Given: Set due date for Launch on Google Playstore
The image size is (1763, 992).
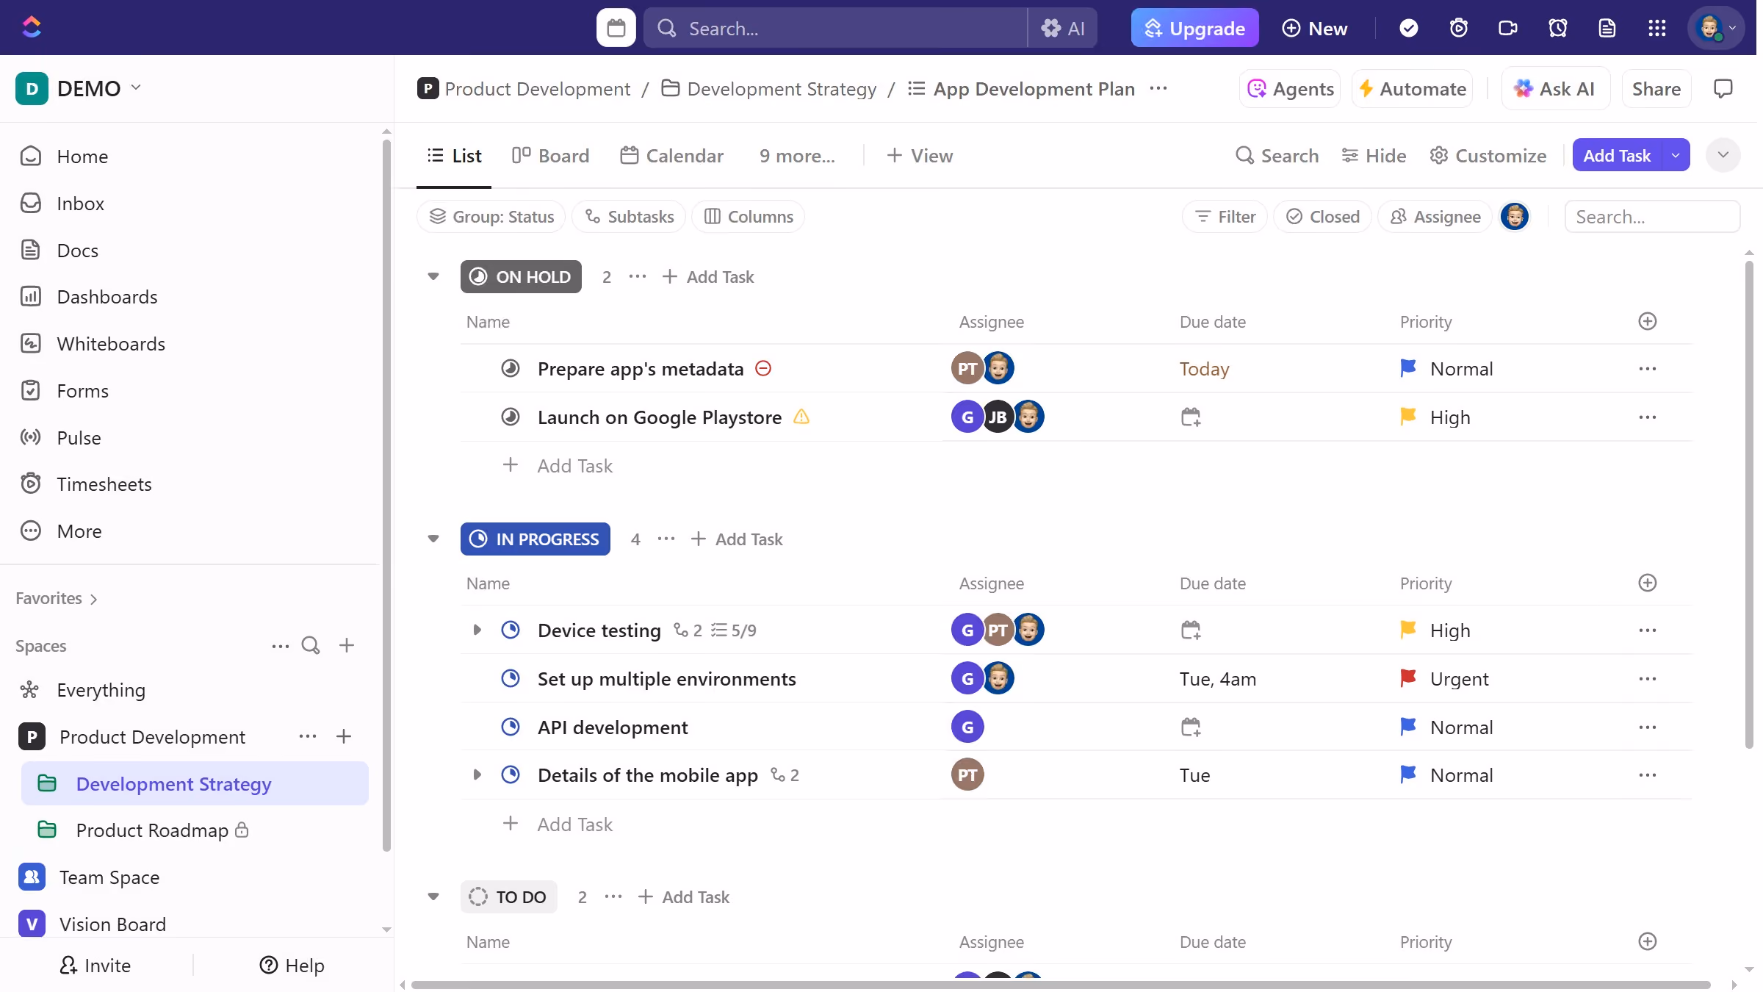Looking at the screenshot, I should click(1190, 417).
